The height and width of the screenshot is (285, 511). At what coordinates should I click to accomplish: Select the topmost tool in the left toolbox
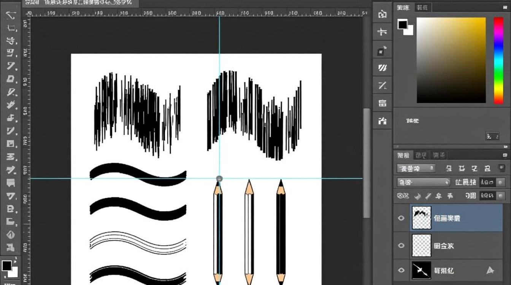point(11,16)
